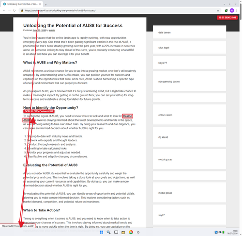The image size is (242, 236).
Task: Open the 'non-gamstop casino' sidebar link
Action: (169, 82)
